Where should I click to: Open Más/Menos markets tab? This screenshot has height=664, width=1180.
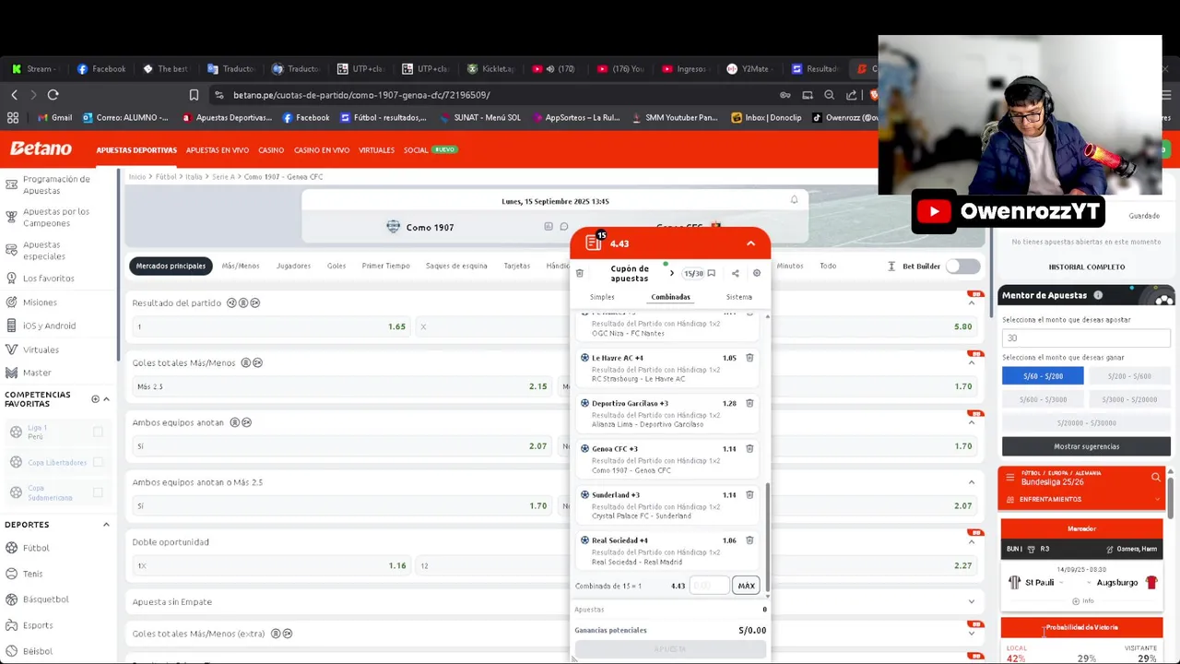[x=241, y=266]
